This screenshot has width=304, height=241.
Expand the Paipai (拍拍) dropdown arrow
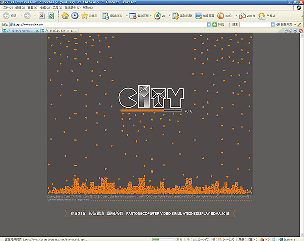[236, 16]
